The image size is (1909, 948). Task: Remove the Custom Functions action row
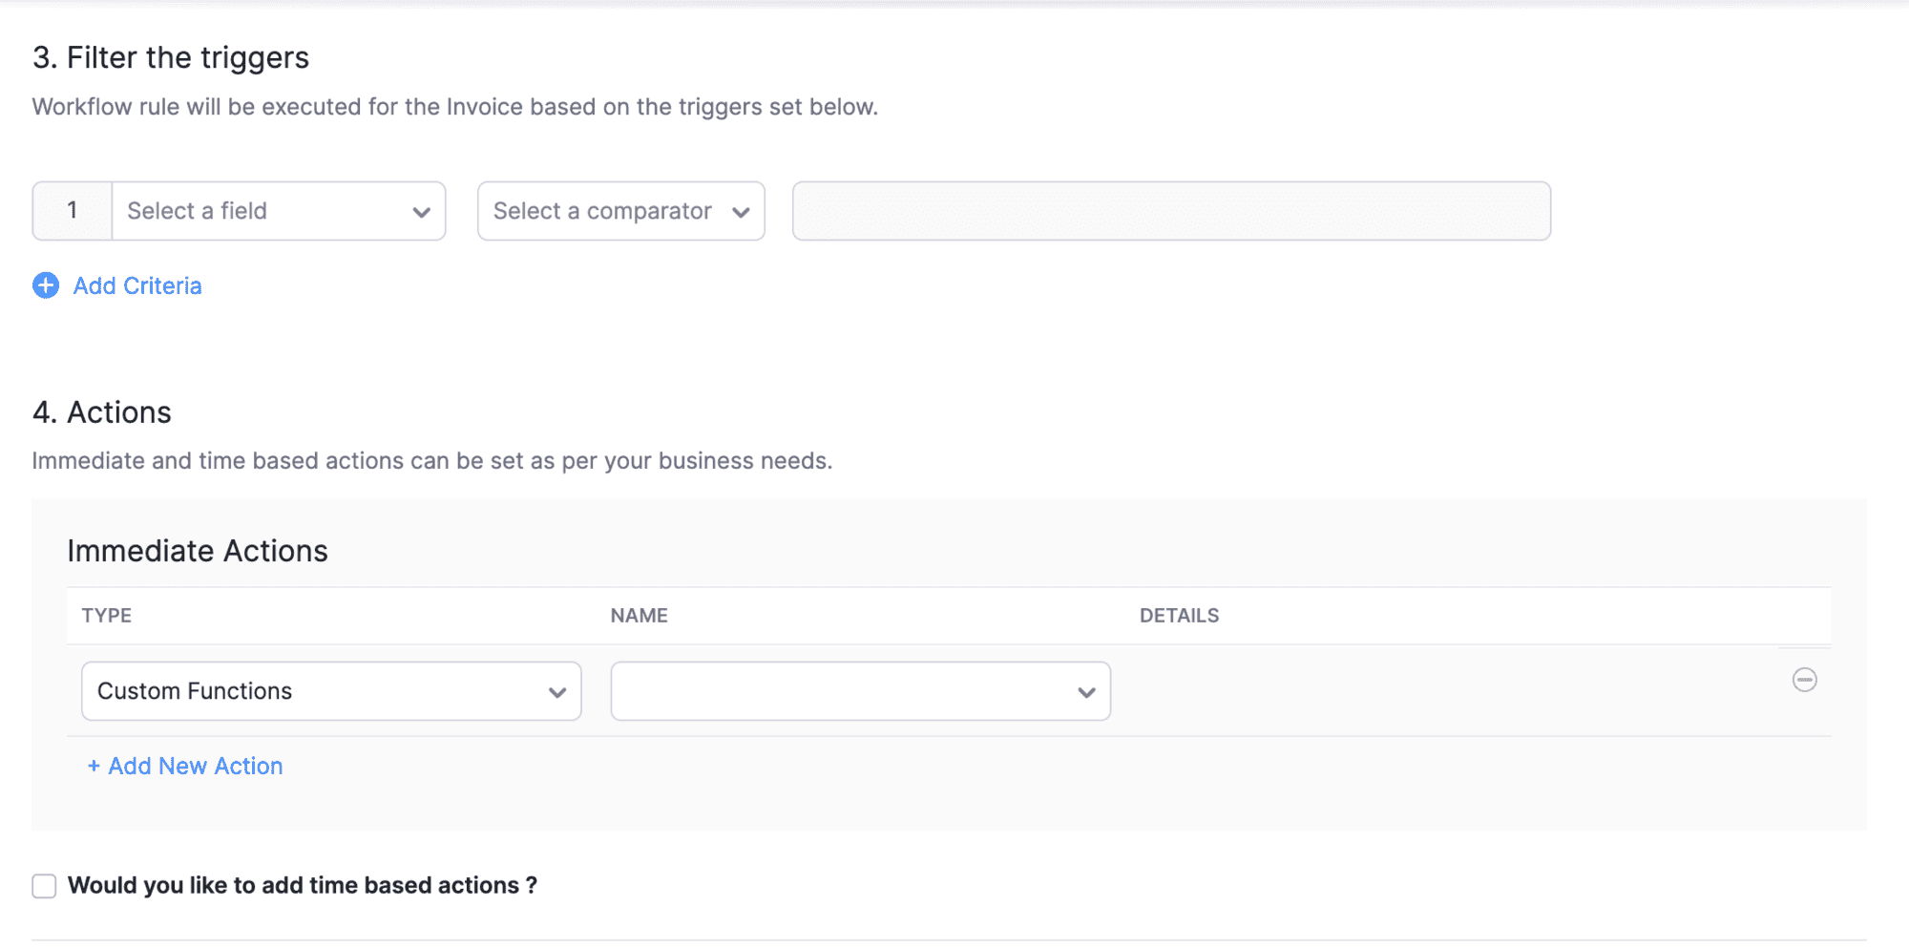pyautogui.click(x=1804, y=680)
